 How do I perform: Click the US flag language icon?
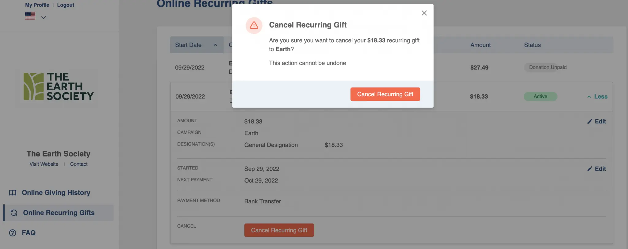coord(30,16)
